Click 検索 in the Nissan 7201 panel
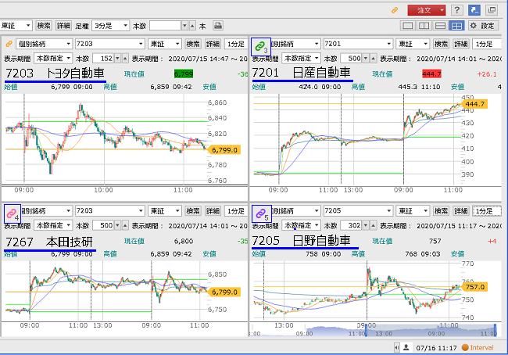 (441, 44)
